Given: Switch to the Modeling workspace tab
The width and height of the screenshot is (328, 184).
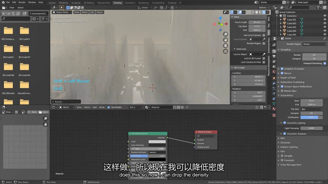Looking at the screenshot, I should point(63,3).
